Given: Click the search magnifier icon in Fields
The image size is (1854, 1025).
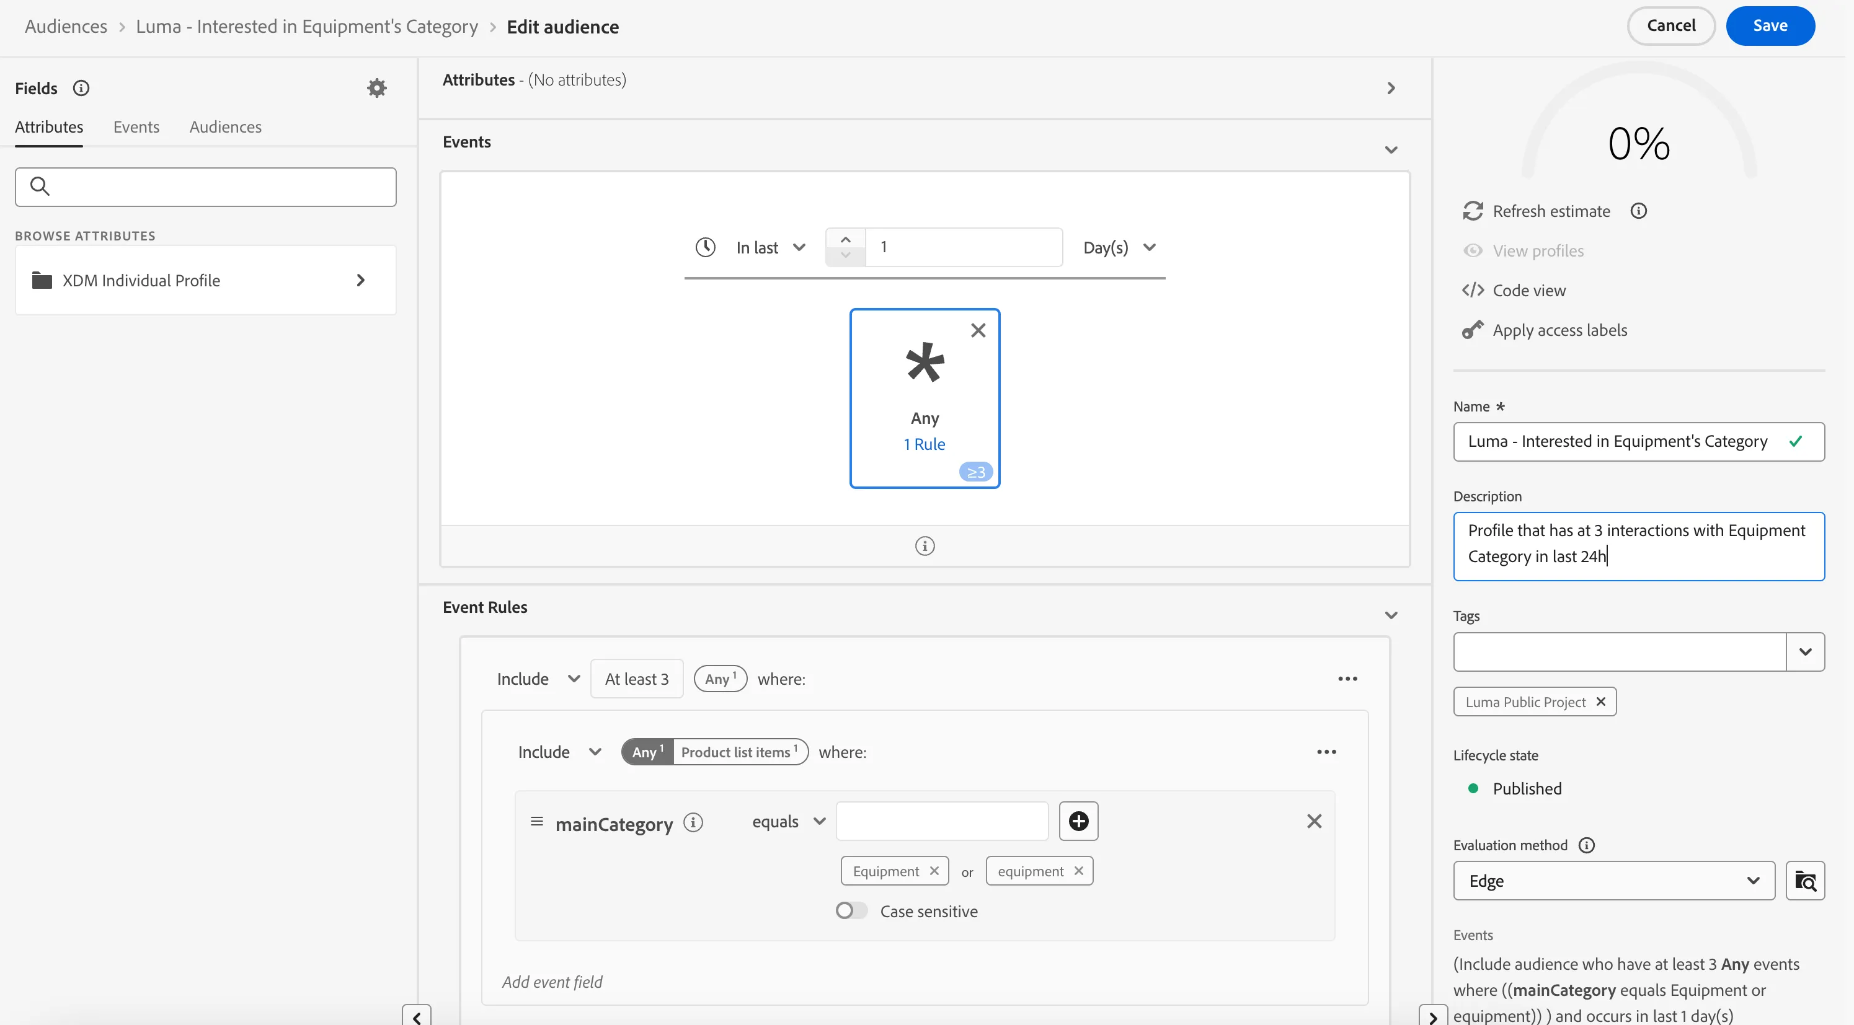Looking at the screenshot, I should click(x=40, y=187).
